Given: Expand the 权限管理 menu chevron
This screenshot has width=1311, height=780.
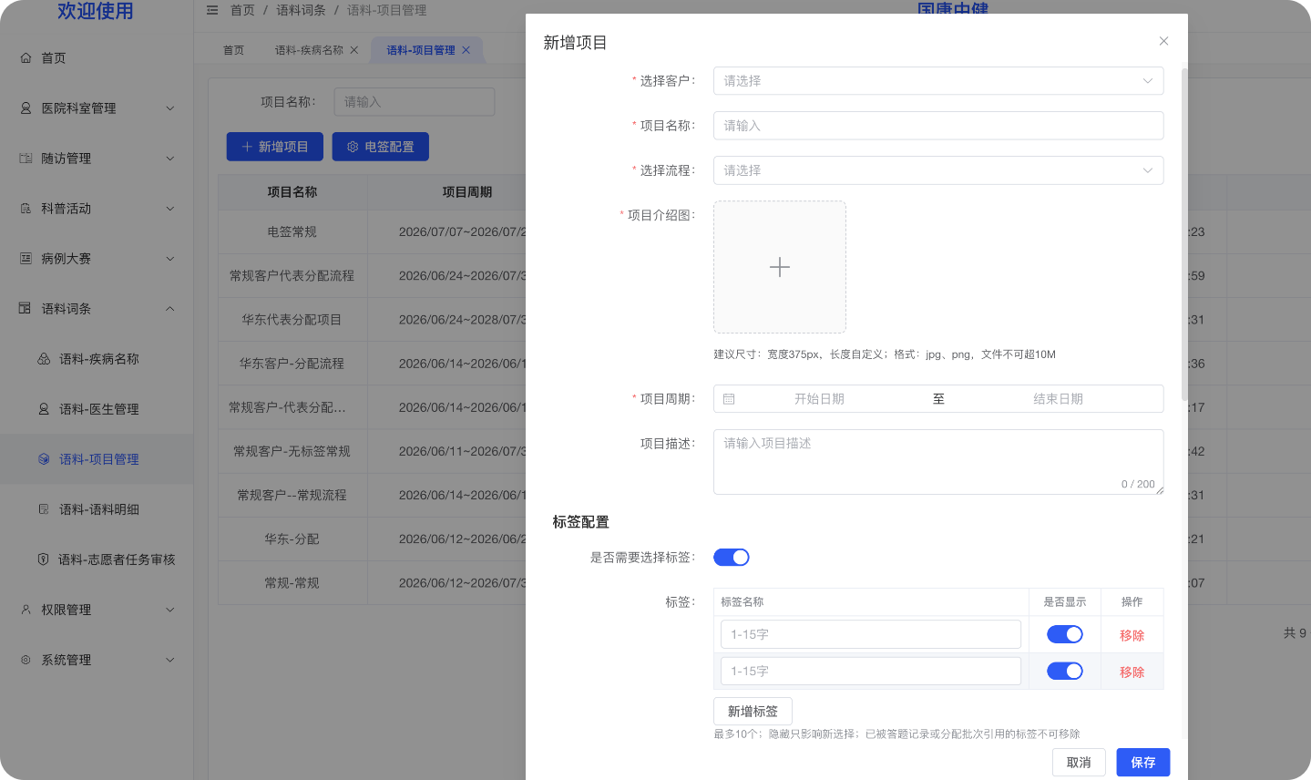Looking at the screenshot, I should (169, 609).
